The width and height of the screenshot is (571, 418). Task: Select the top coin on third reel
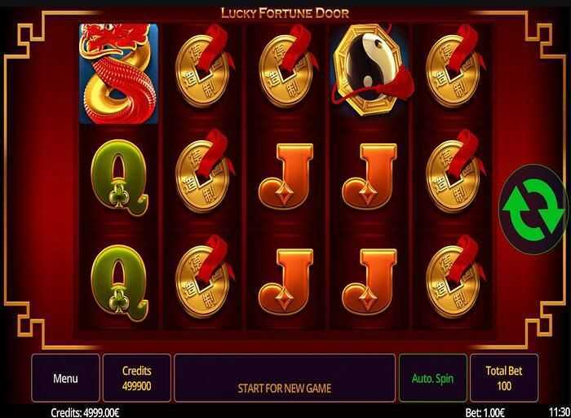click(x=288, y=66)
